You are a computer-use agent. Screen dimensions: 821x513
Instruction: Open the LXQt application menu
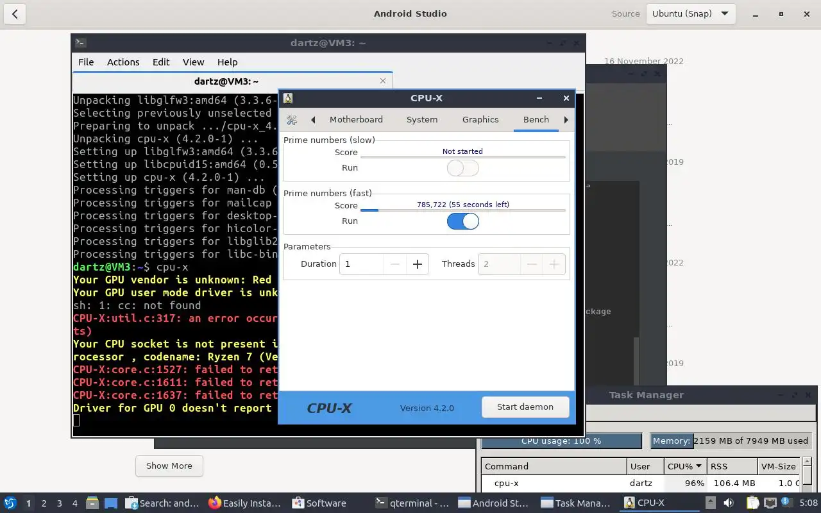coord(10,503)
